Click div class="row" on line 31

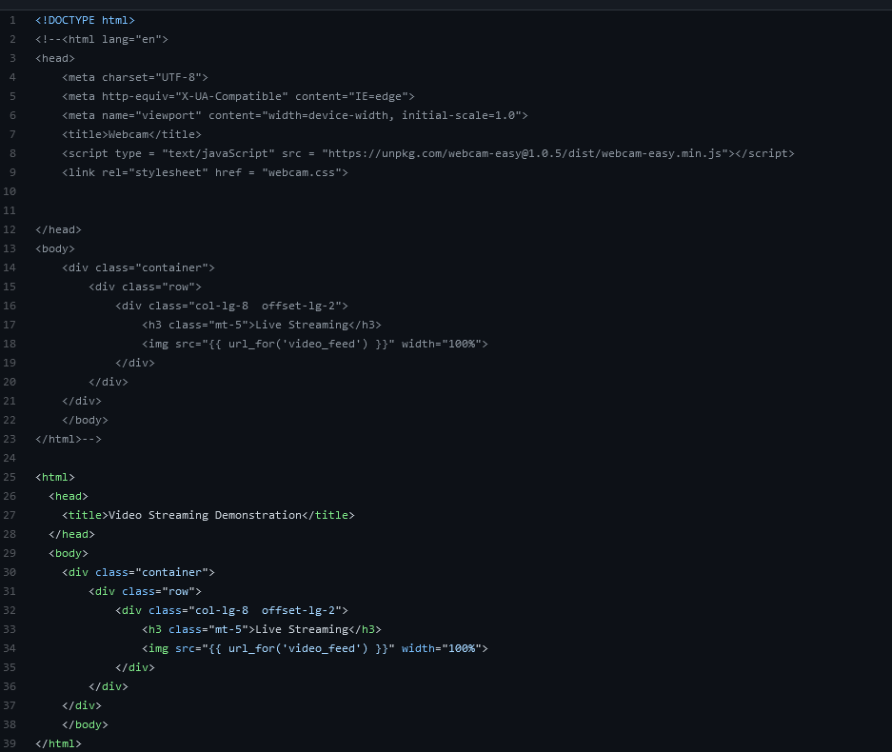145,591
